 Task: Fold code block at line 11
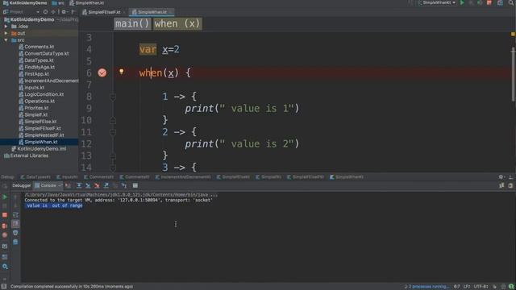coord(113,132)
